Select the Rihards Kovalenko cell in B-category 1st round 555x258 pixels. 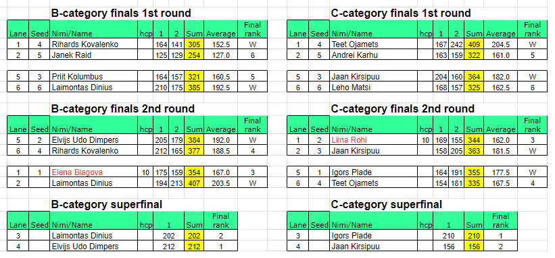click(x=94, y=44)
